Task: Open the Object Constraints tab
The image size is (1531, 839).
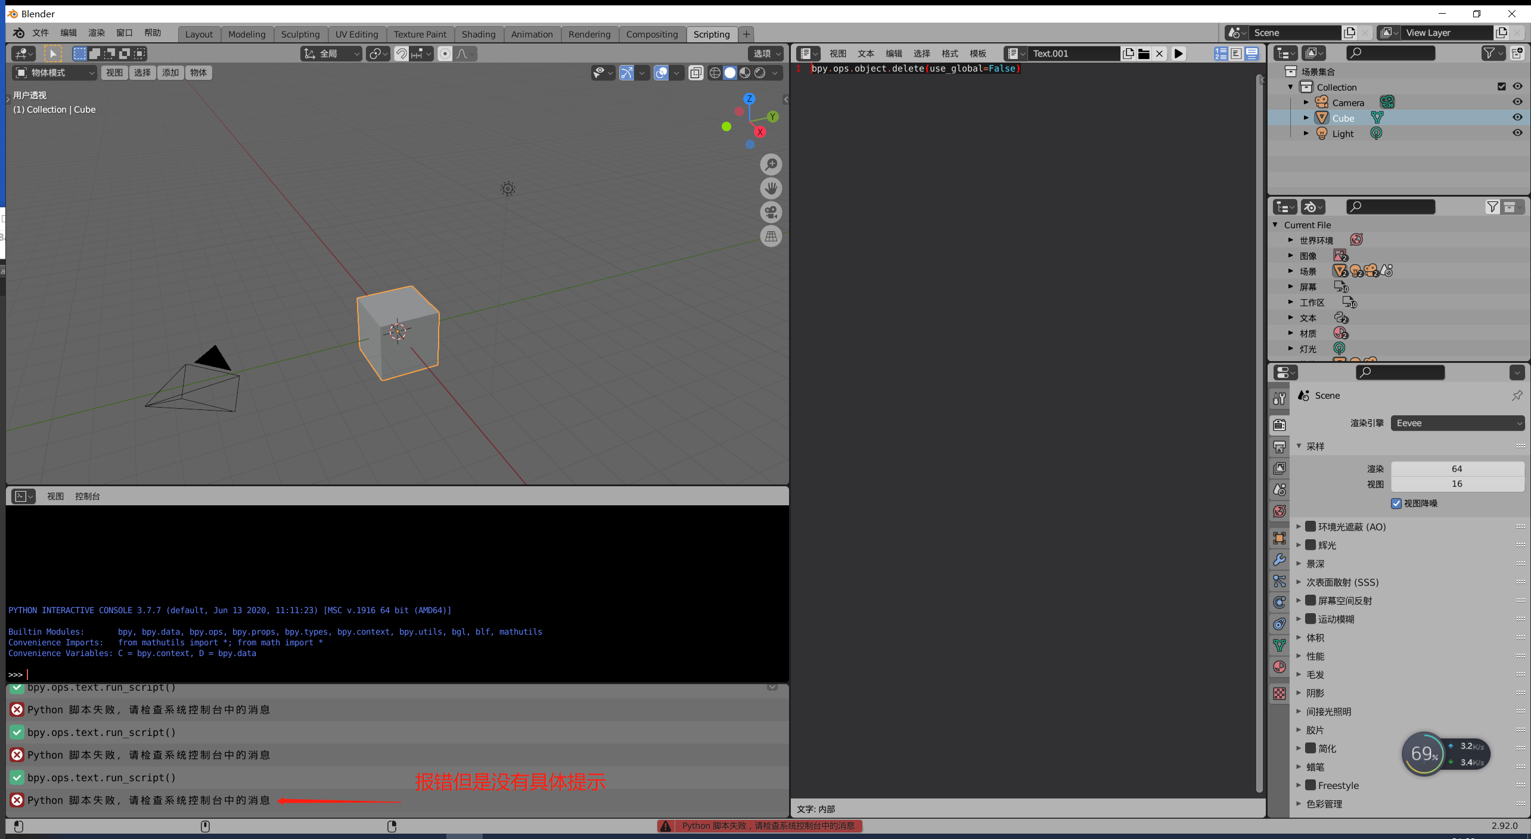Action: 1280,624
